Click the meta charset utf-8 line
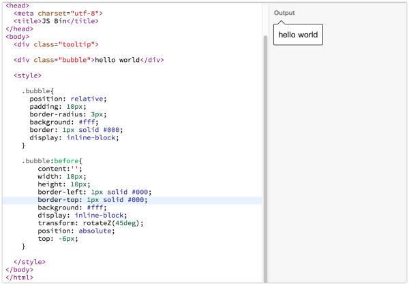This screenshot has height=285, width=409. (58, 14)
